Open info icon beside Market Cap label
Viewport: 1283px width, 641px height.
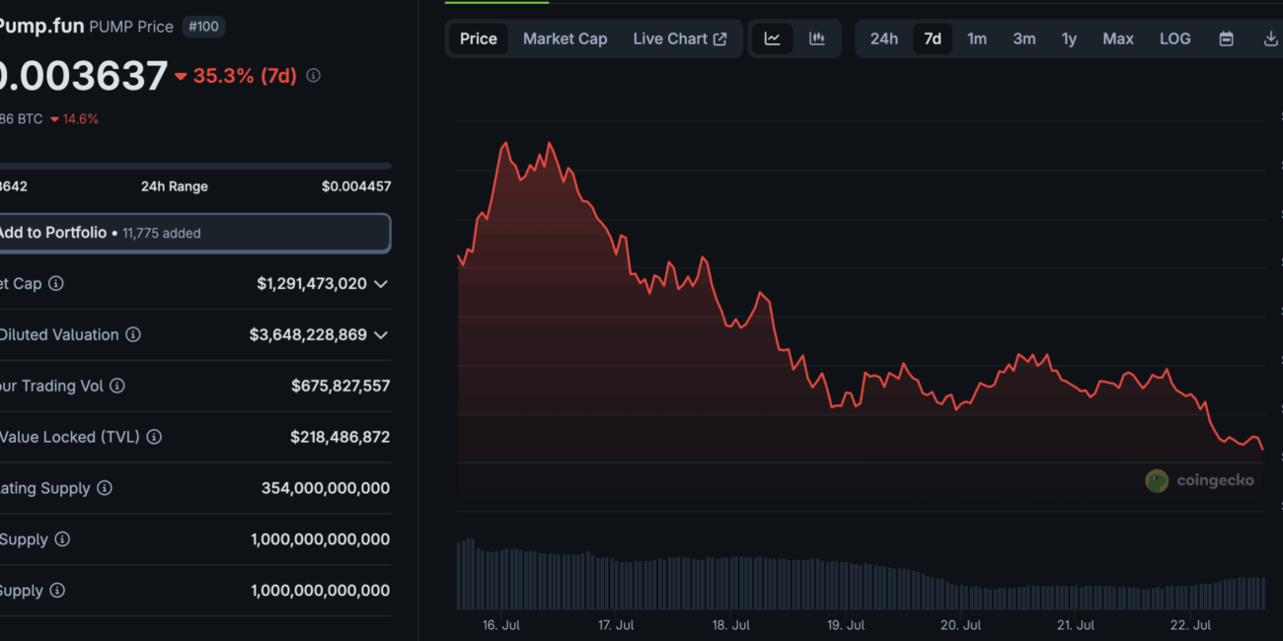56,283
